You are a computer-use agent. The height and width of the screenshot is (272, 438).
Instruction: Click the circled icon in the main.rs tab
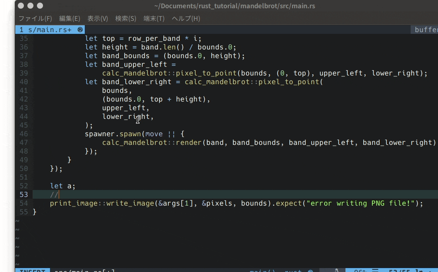coord(80,29)
